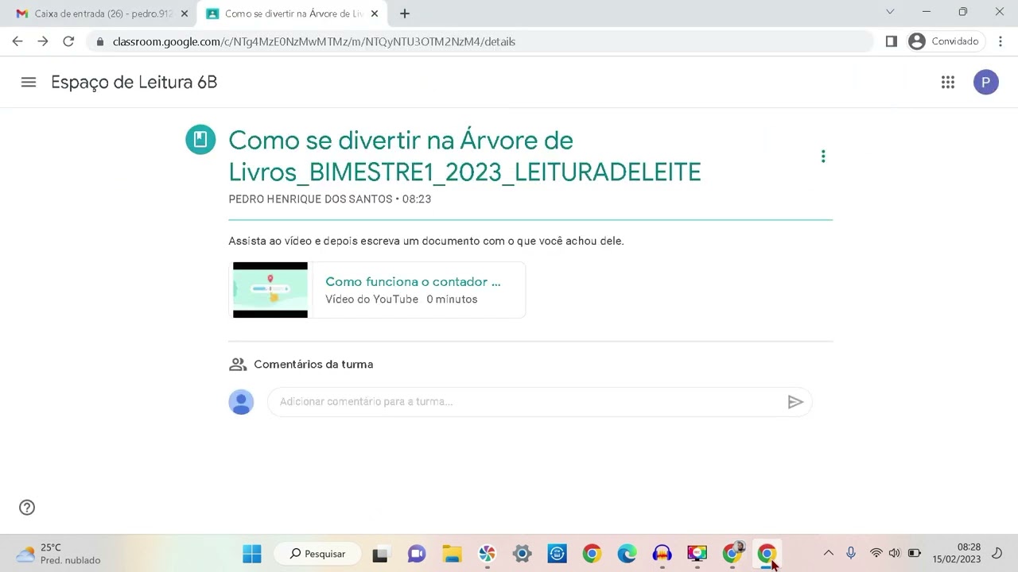Screen dimensions: 1018x572
Task: Send the class comment with the arrow button
Action: click(x=795, y=402)
